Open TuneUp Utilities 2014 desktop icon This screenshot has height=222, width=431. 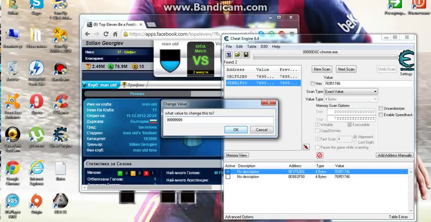tap(61, 40)
